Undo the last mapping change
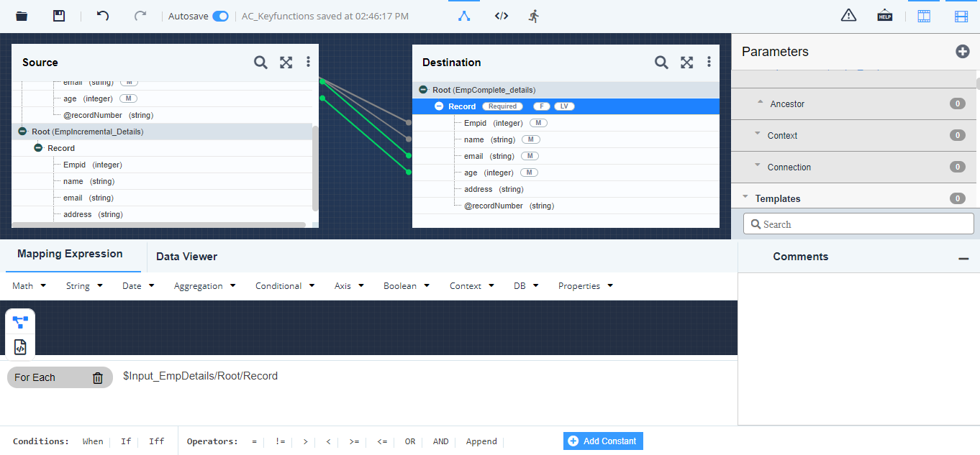 coord(103,16)
